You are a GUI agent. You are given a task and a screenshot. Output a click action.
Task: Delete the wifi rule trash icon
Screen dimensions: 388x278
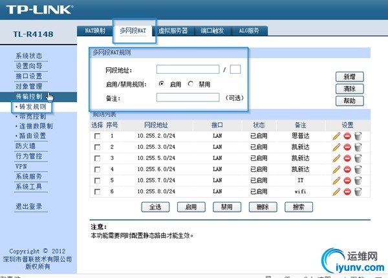click(x=358, y=191)
